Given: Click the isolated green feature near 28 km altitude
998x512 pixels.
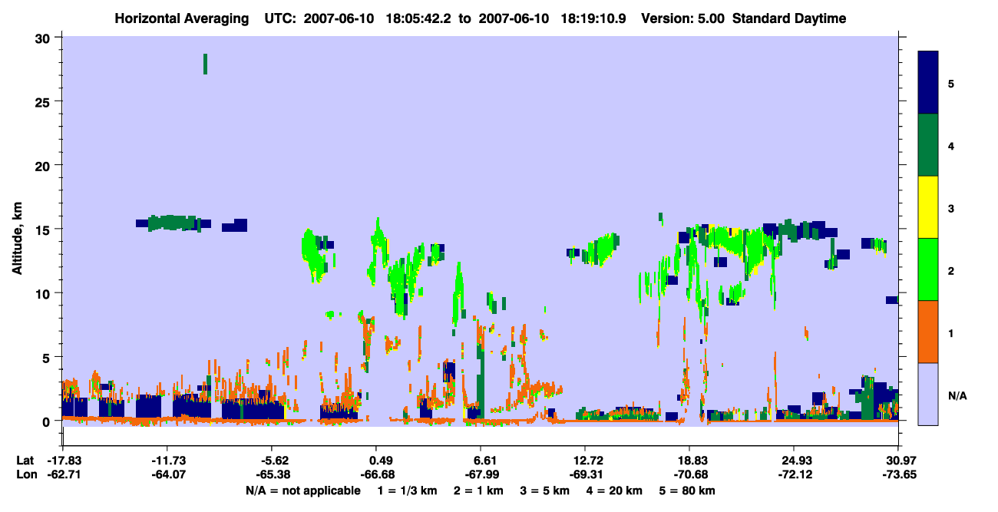Looking at the screenshot, I should tap(205, 64).
